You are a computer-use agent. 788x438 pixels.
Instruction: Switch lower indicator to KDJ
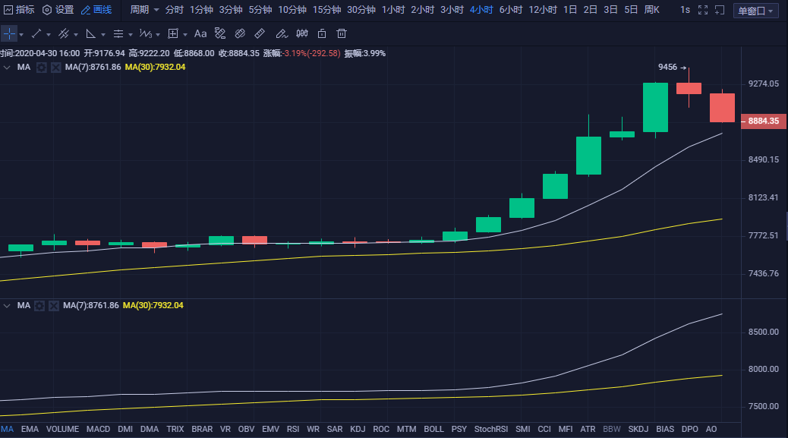point(358,429)
